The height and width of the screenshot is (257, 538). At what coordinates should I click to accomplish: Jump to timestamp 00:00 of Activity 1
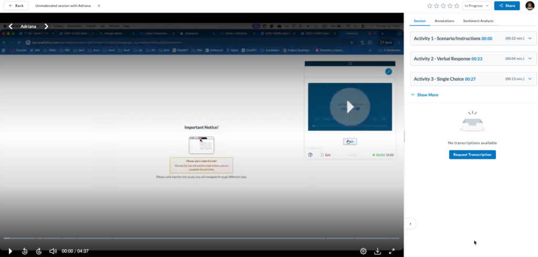point(487,39)
